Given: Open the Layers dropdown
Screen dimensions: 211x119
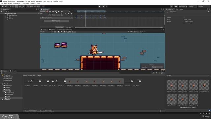Looking at the screenshot, I should click(x=193, y=6).
